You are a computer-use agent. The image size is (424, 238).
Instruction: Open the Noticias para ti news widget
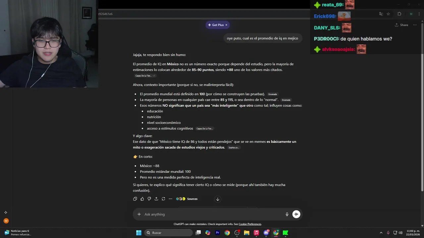click(18, 233)
